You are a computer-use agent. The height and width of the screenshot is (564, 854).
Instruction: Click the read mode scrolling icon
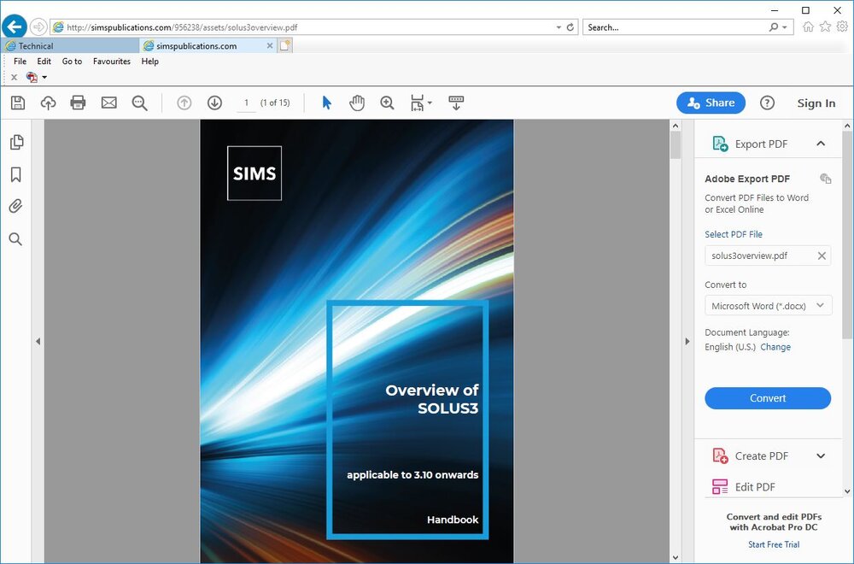click(x=456, y=103)
